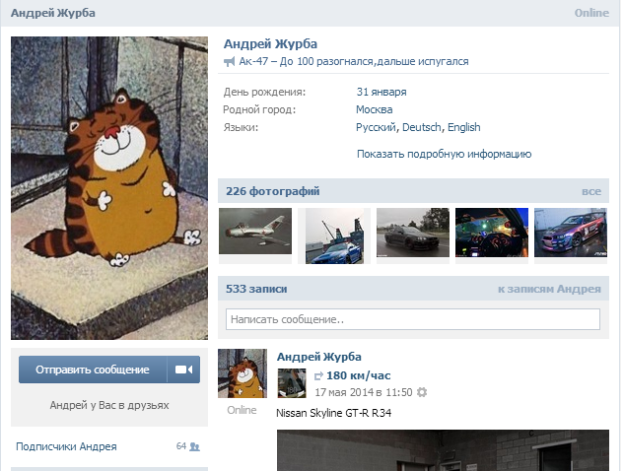Open the large cat profile picture
624x471 pixels.
(x=109, y=188)
